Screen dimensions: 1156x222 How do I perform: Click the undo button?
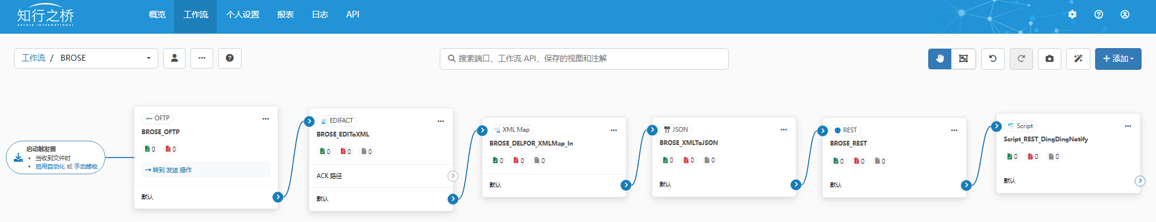(x=993, y=59)
